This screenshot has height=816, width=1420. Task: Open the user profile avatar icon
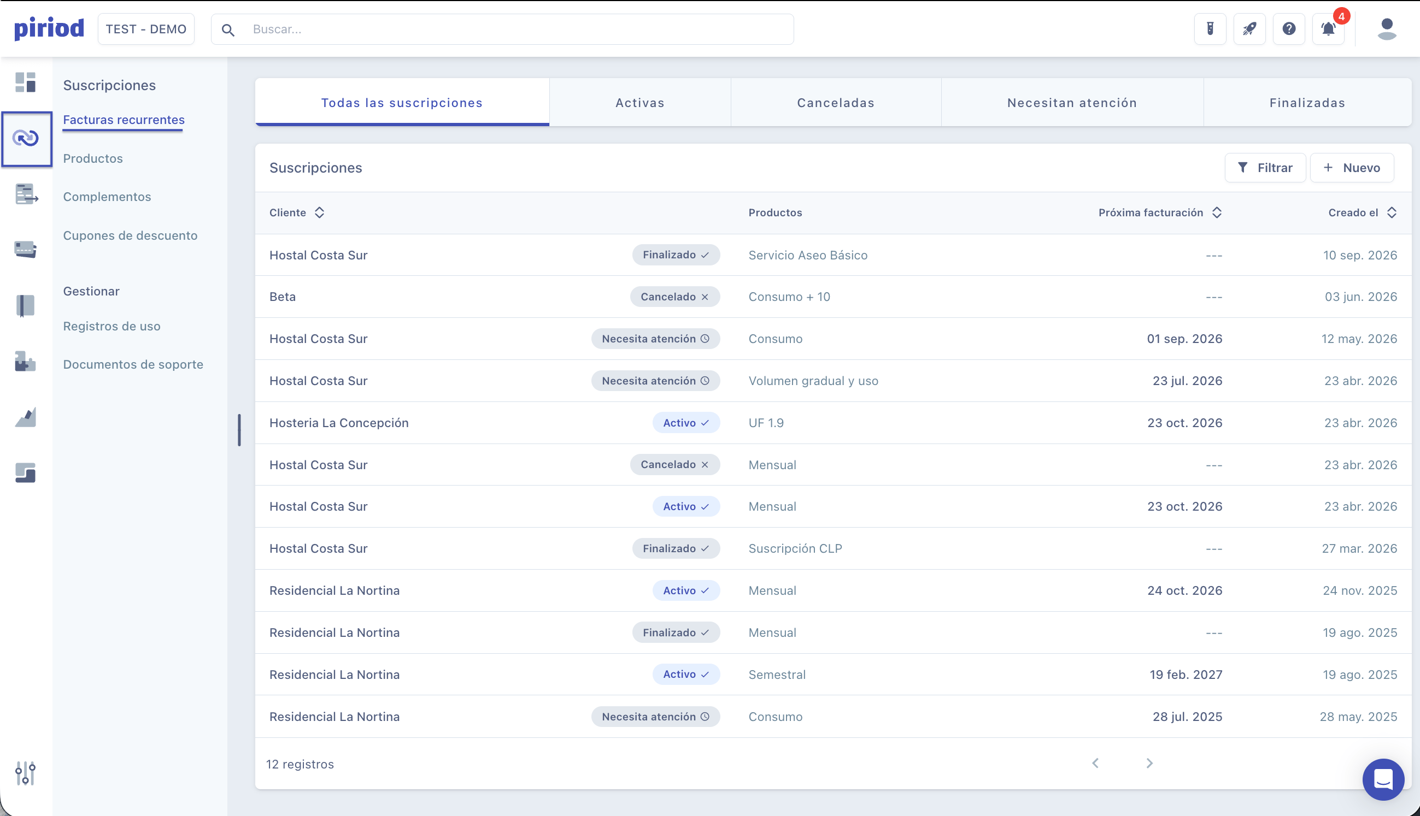click(x=1387, y=29)
